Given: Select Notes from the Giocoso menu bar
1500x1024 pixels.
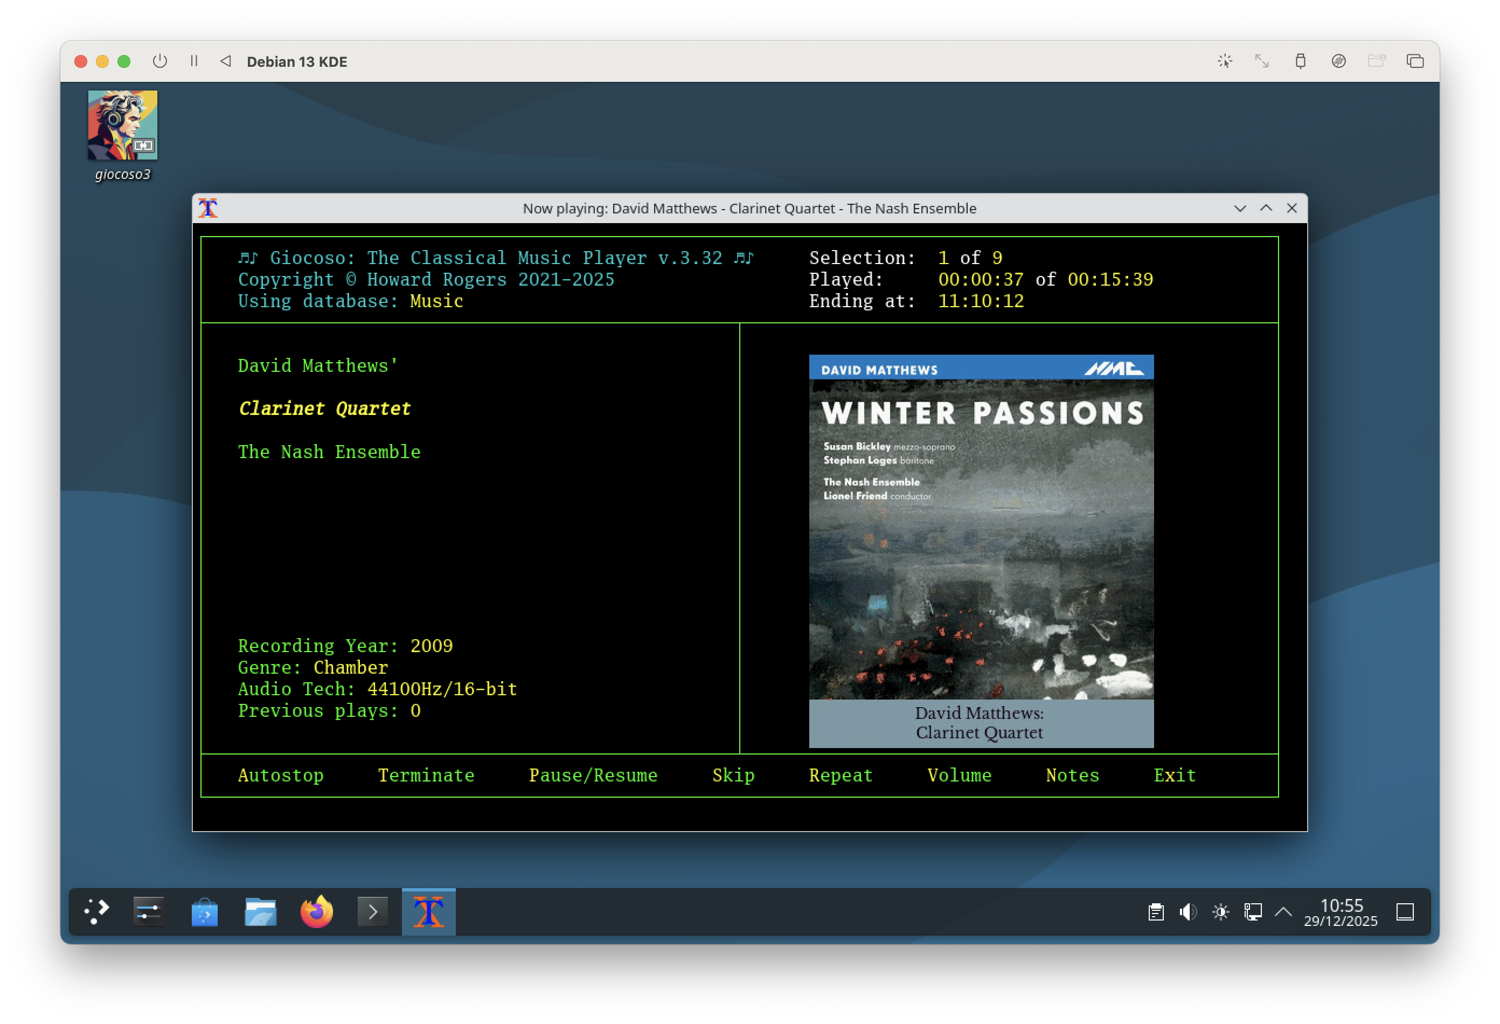Looking at the screenshot, I should coord(1072,775).
